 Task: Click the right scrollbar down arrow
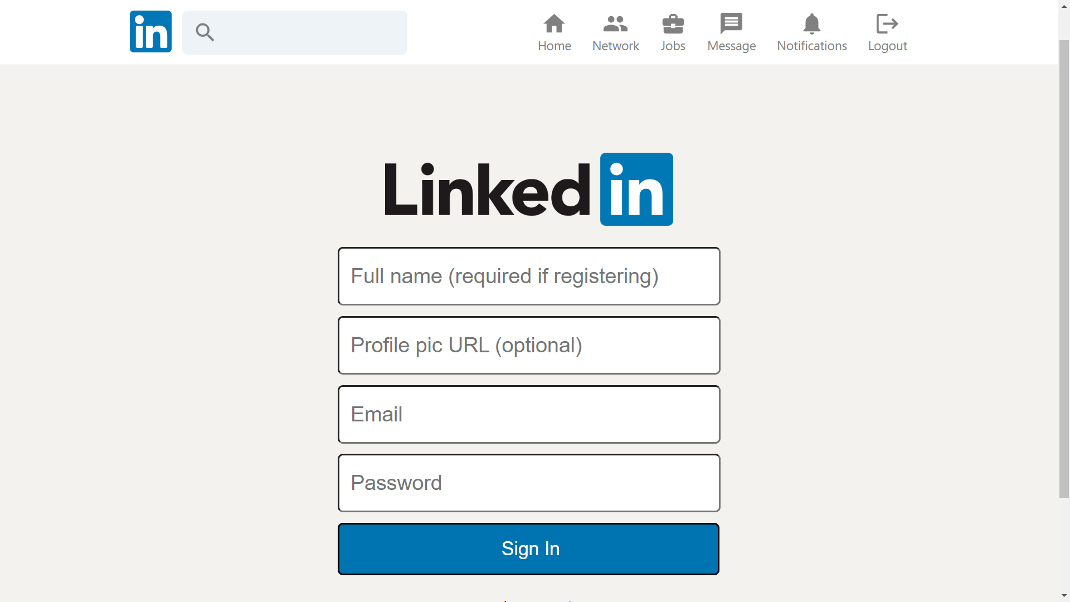(x=1064, y=595)
